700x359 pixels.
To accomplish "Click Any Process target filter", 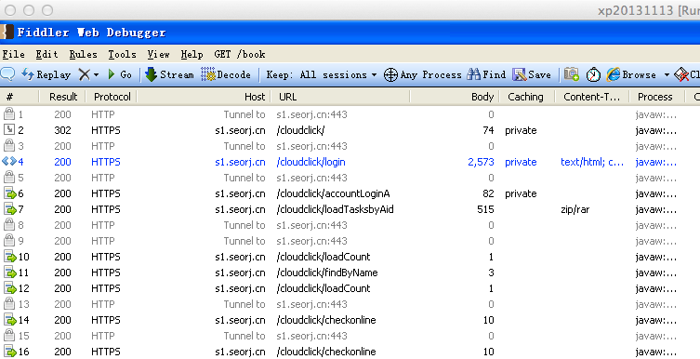I will point(422,74).
